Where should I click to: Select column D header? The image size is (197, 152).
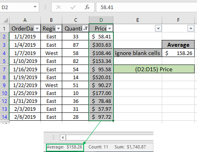point(101,20)
